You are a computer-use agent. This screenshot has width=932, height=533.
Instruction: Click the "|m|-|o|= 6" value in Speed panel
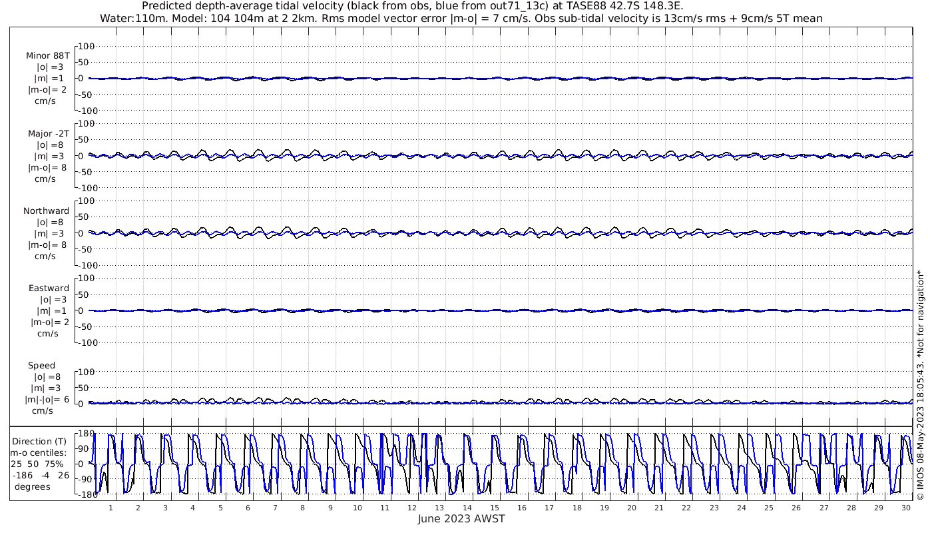click(47, 400)
